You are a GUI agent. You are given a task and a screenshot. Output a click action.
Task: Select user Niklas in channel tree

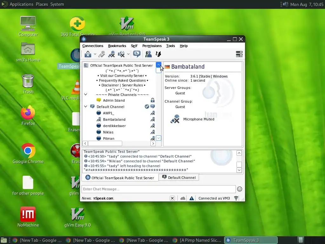click(108, 132)
